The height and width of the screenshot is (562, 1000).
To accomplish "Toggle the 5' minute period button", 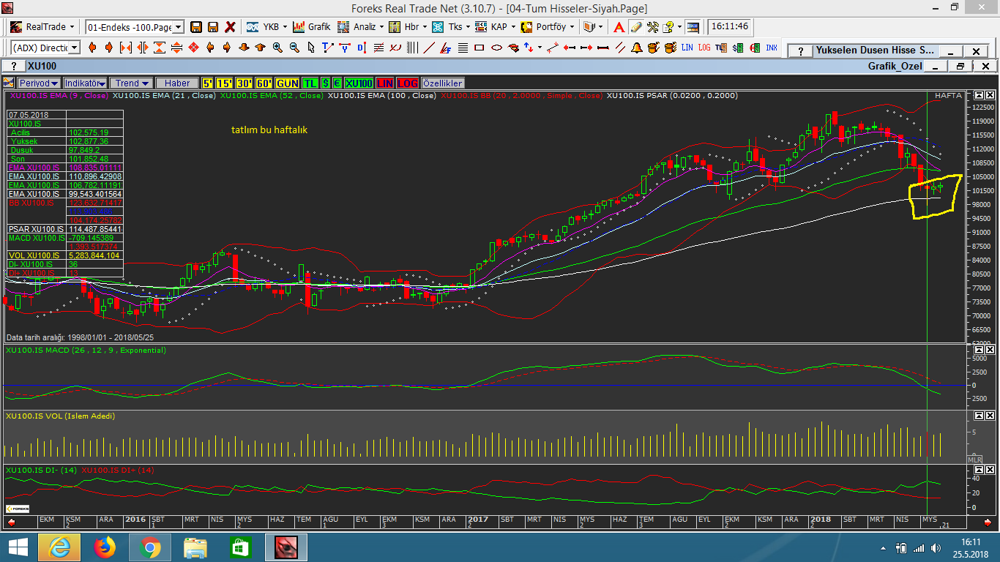I will 207,83.
